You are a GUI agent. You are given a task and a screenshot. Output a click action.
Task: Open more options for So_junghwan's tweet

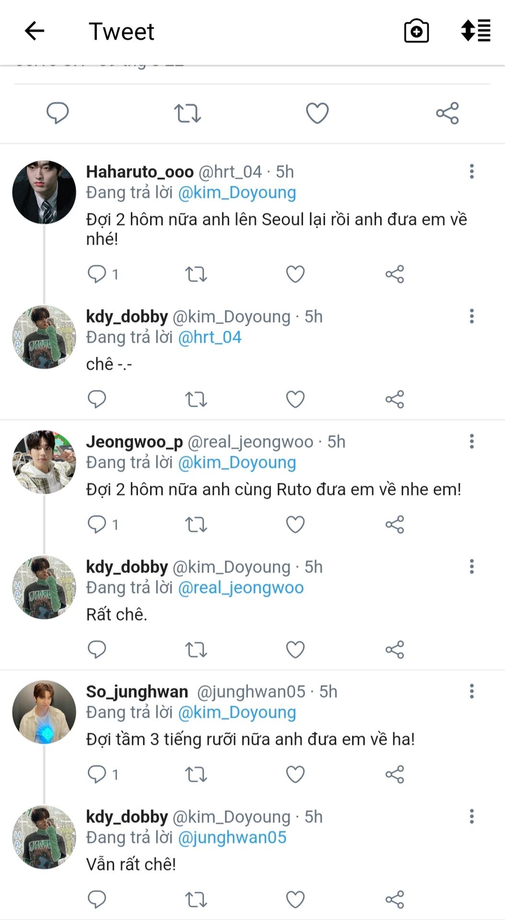(x=472, y=691)
